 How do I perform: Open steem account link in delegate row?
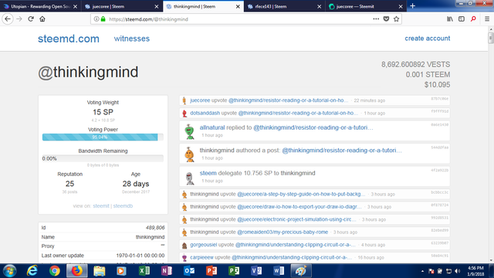pyautogui.click(x=208, y=173)
